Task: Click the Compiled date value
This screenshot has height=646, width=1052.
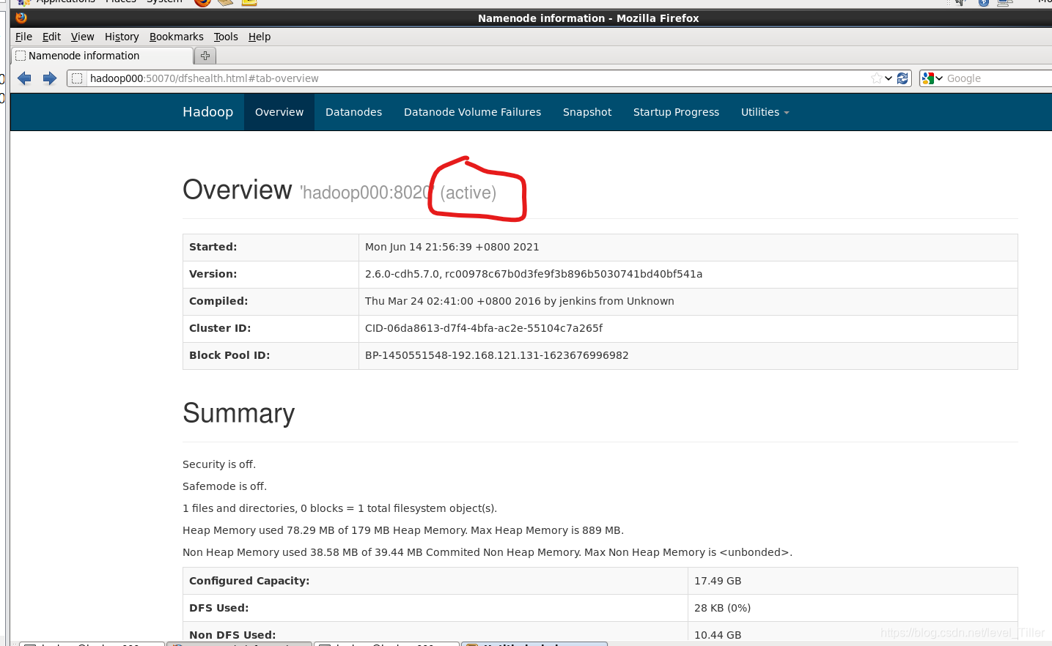Action: 520,301
